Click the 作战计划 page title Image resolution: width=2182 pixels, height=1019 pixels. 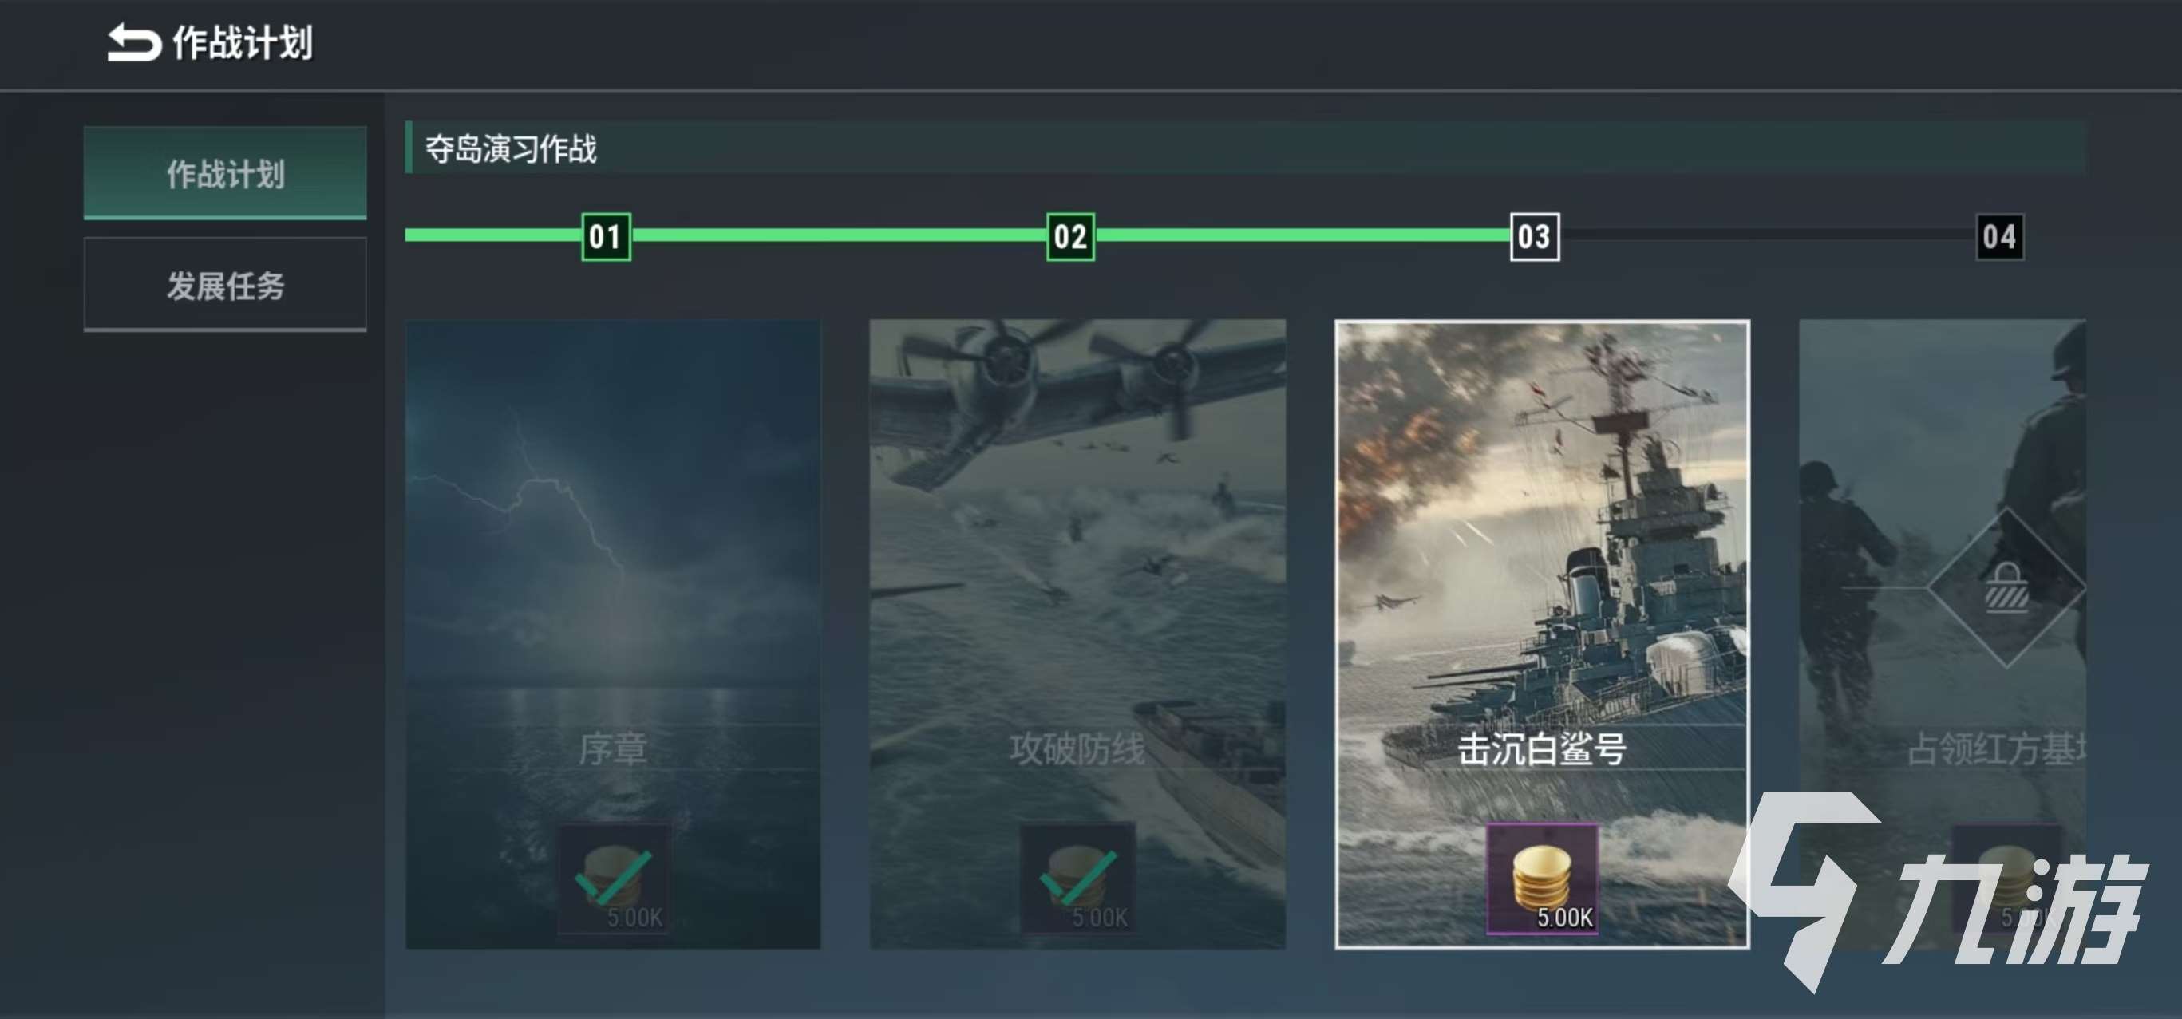coord(243,42)
